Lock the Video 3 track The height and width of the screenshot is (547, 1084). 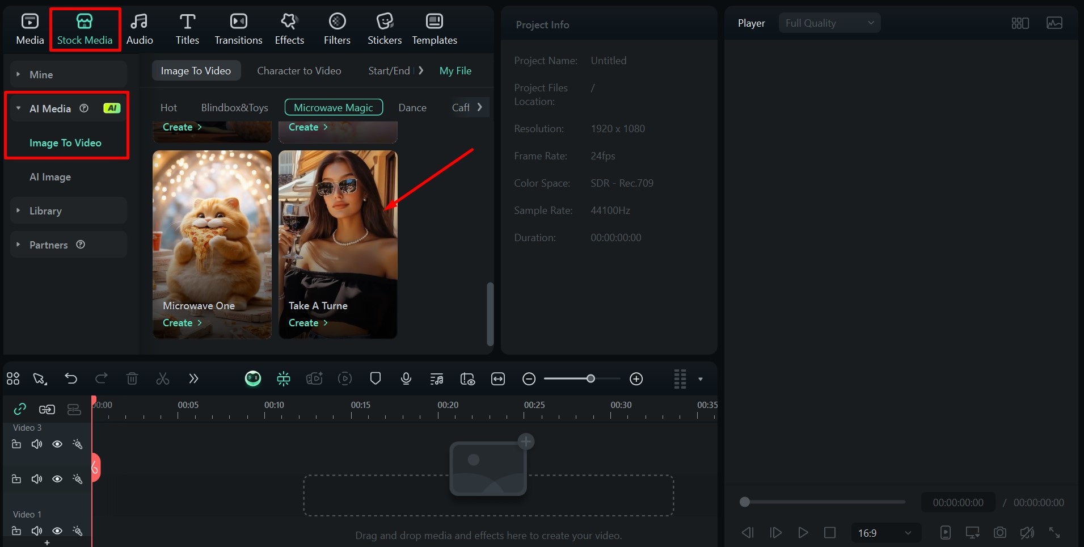[16, 444]
